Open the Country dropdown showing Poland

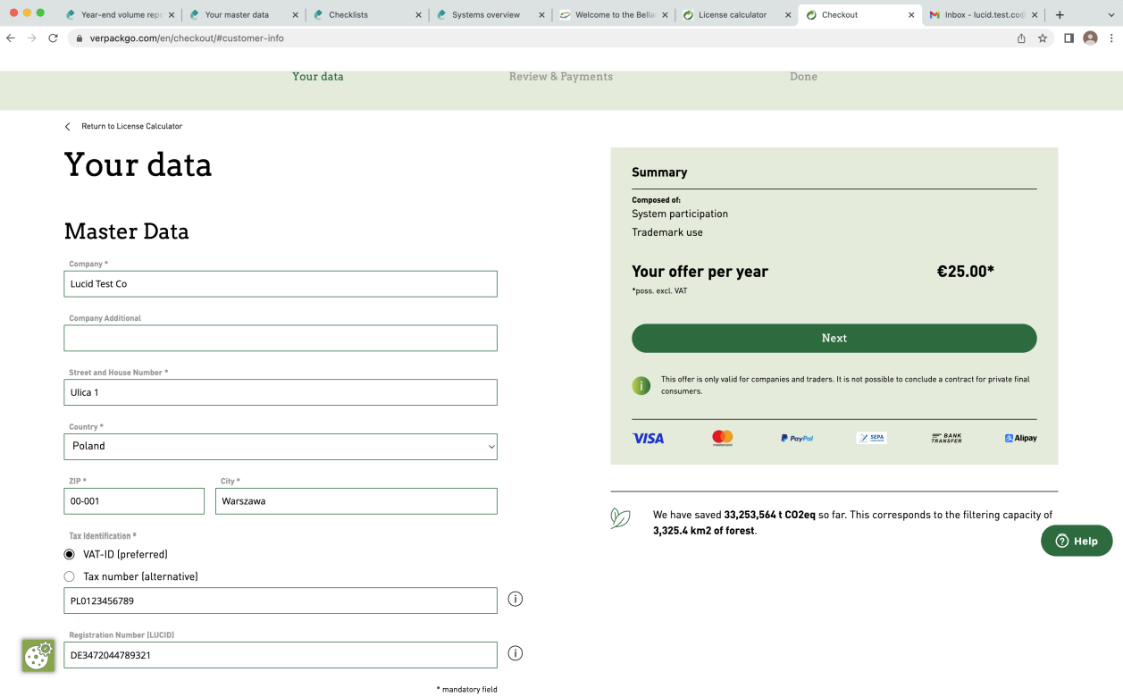click(281, 446)
